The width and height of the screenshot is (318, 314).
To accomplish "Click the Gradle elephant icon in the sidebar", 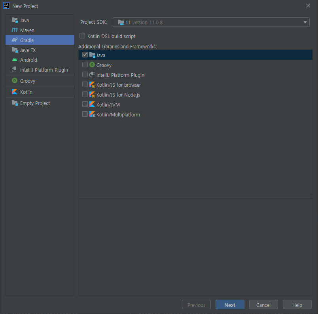I will coord(15,40).
